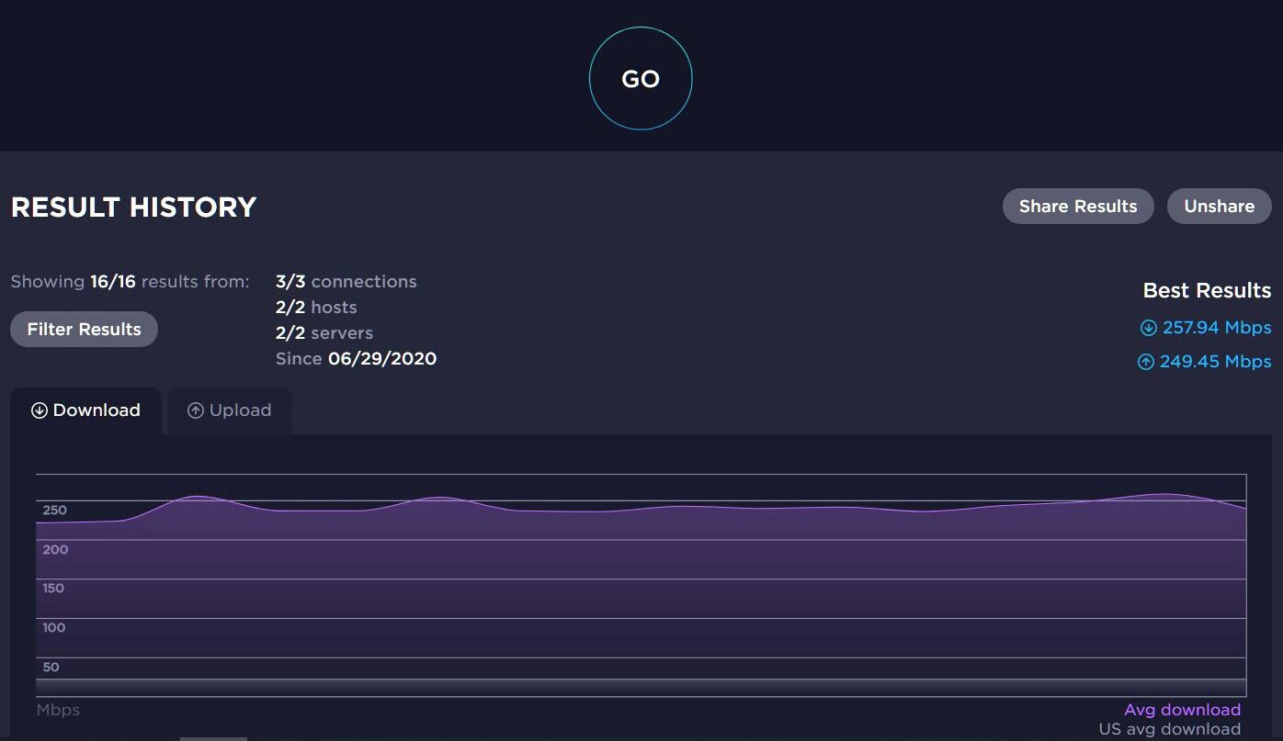Image resolution: width=1283 pixels, height=741 pixels.
Task: Select the 257.94 Mbps best download value
Action: tap(1217, 328)
